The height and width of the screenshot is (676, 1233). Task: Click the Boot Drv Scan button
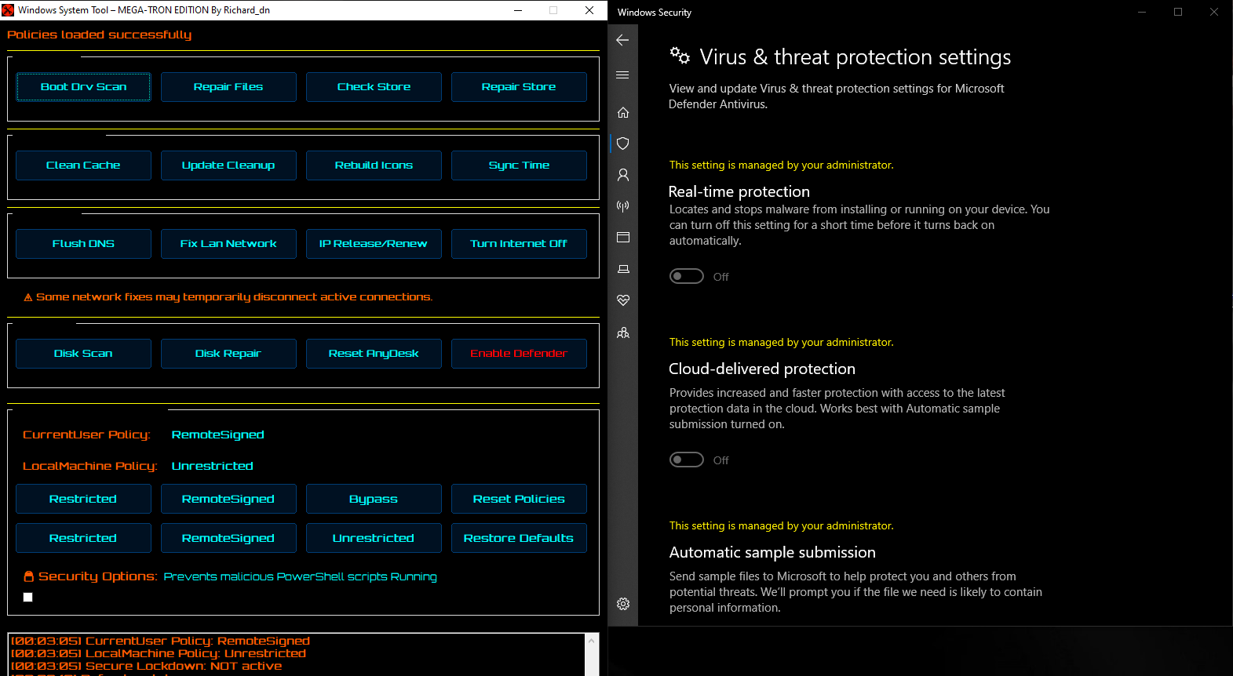point(83,87)
